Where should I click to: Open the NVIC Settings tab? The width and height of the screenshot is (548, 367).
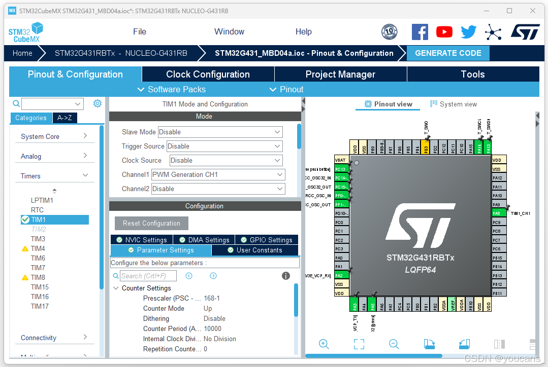[x=142, y=240]
